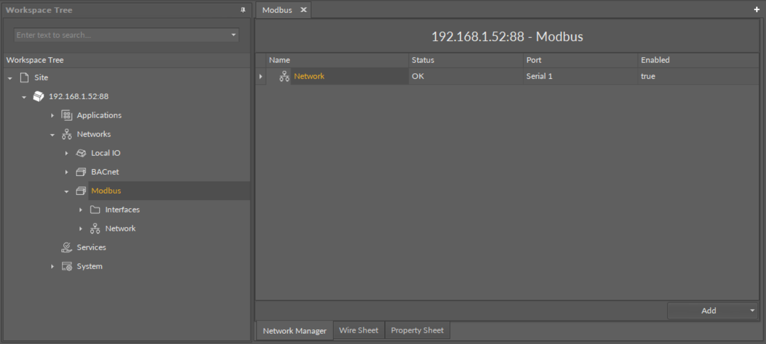Click the Local IO icon
This screenshot has width=766, height=344.
point(81,153)
